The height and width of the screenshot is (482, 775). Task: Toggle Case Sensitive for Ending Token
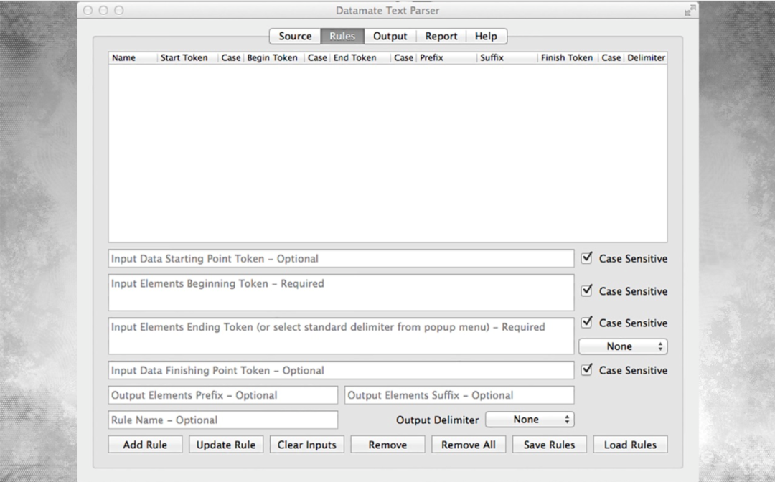click(586, 322)
